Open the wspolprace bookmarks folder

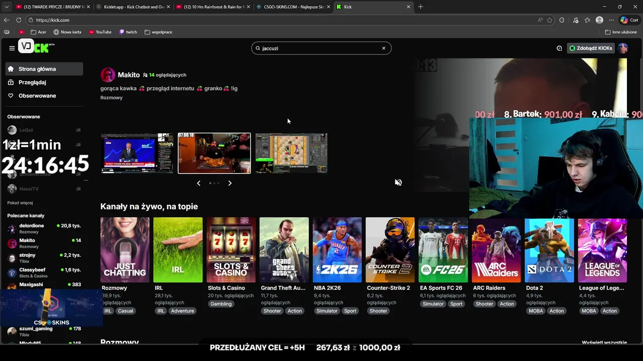(158, 32)
